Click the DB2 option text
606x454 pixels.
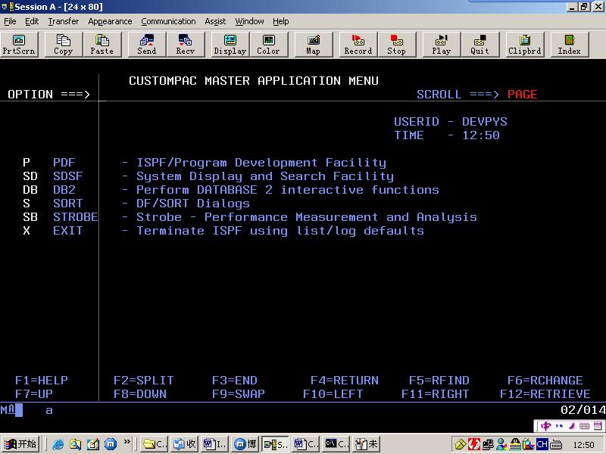(64, 190)
